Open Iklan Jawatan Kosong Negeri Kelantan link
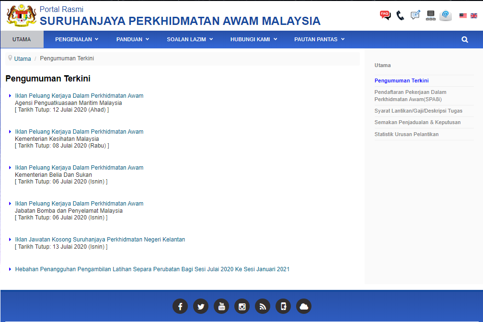 [100, 240]
